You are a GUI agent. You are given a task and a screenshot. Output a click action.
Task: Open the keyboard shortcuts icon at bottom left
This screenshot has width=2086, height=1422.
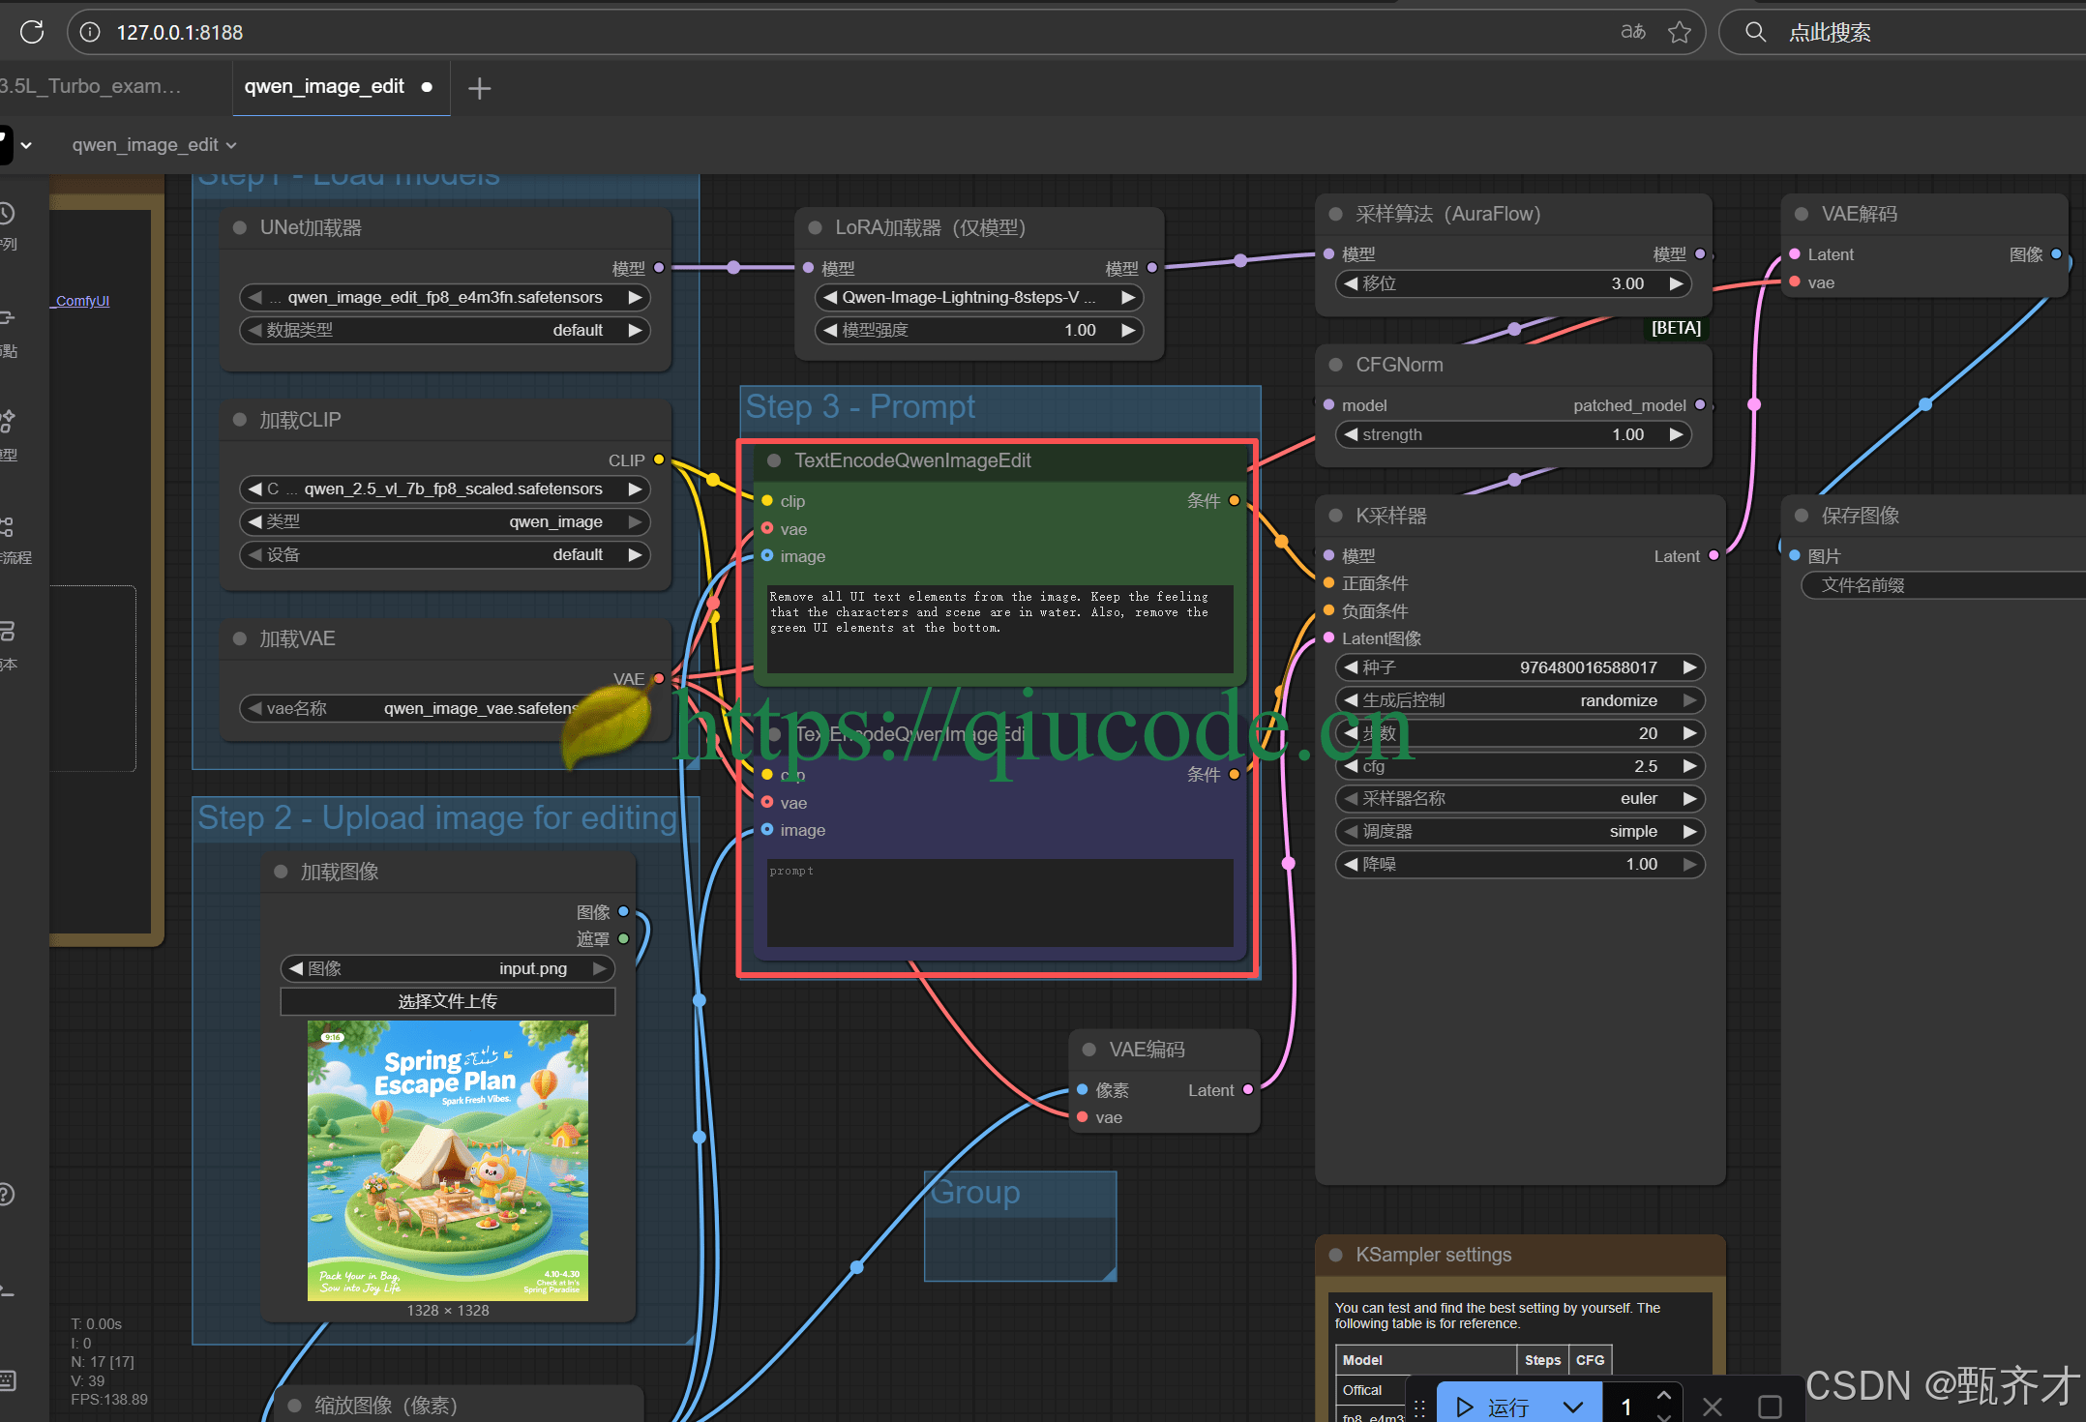pos(8,1379)
